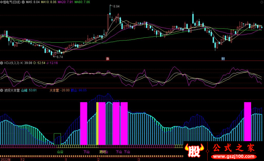Click the MA60: 7.86 legend label
Screen dimensions: 264x161
click(82, 2)
